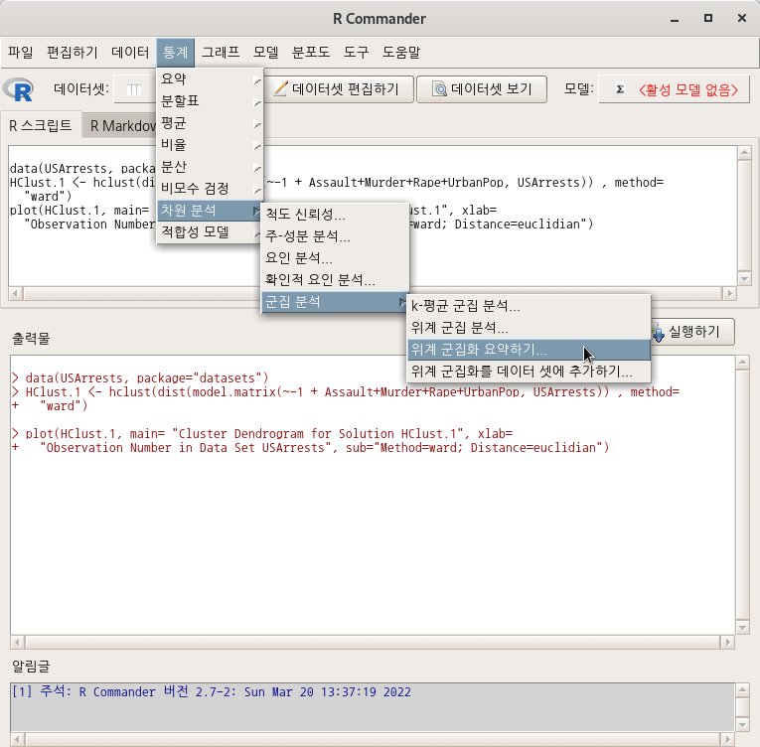This screenshot has height=747, width=760.
Task: Select k-평균 군집 분석... option
Action: (529, 306)
